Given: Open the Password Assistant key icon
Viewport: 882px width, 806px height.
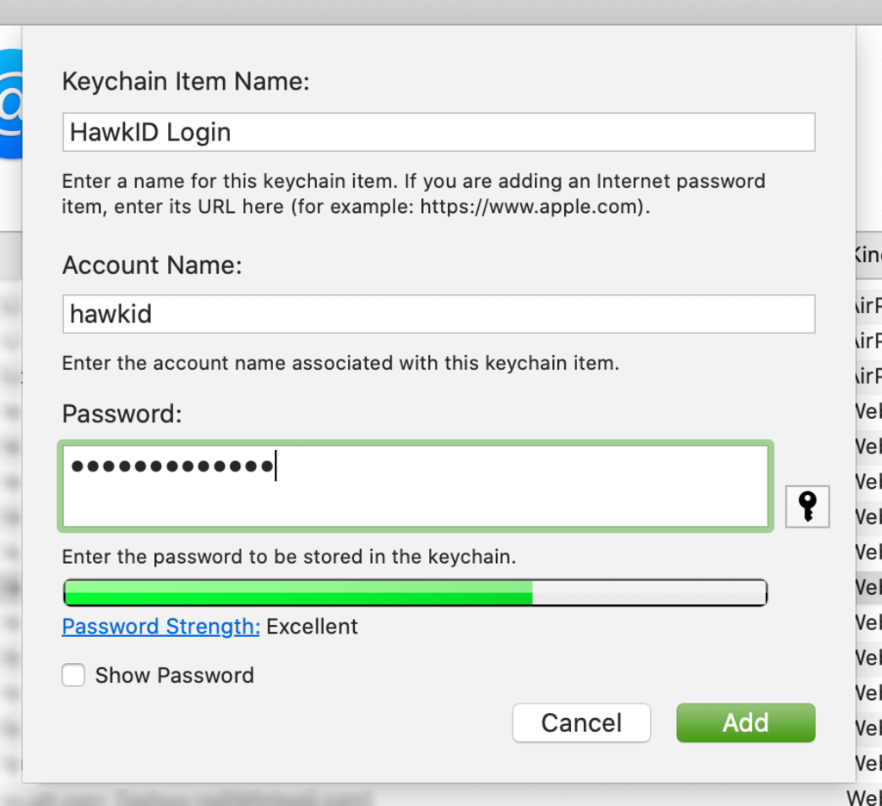Looking at the screenshot, I should (x=806, y=507).
